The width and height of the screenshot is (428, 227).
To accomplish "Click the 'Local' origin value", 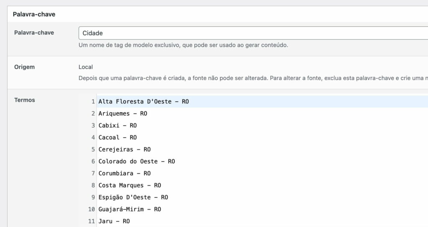I will pyautogui.click(x=86, y=67).
